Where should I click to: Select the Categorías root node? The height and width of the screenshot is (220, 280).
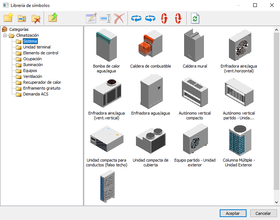[19, 29]
